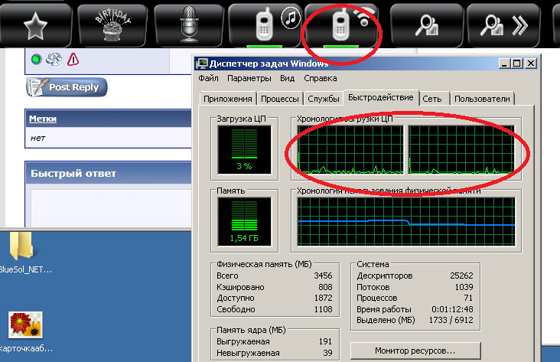
Task: Open the Метки tags link
Action: [x=43, y=119]
